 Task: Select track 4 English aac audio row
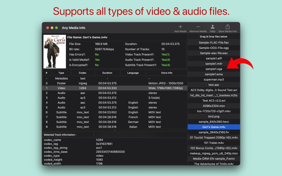pyautogui.click(x=115, y=103)
